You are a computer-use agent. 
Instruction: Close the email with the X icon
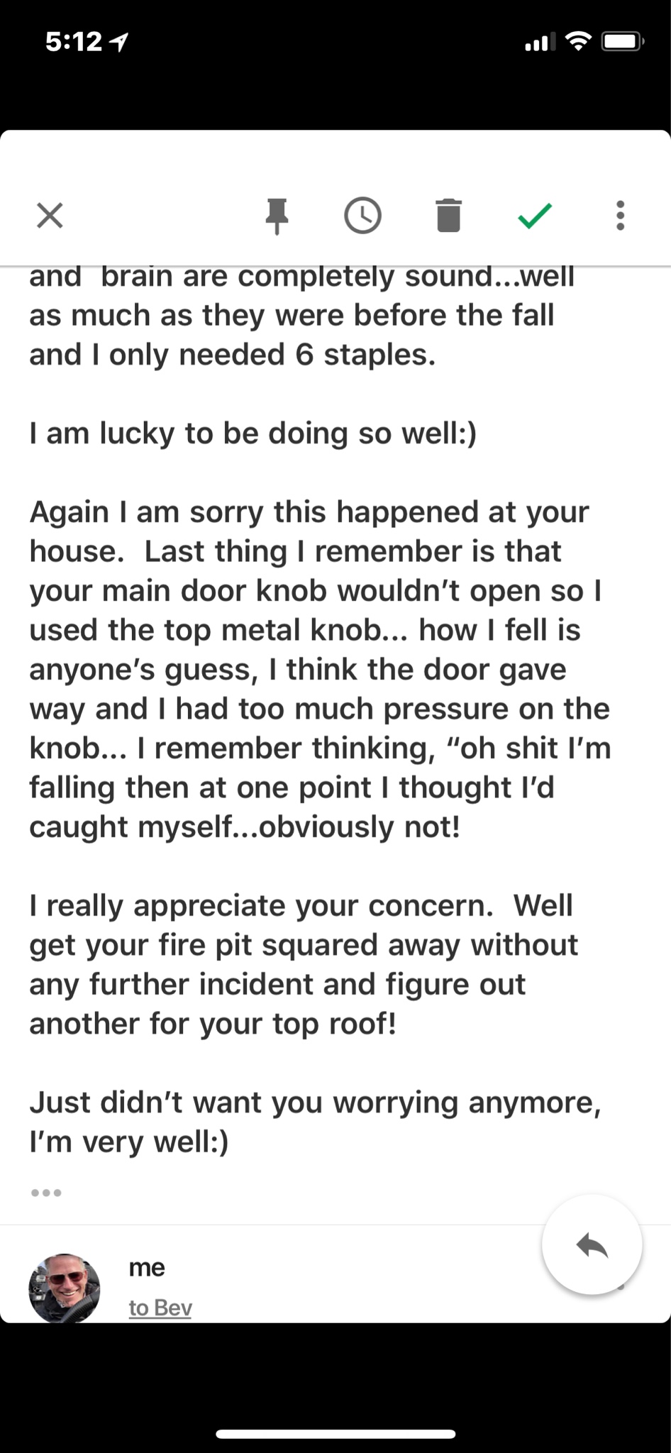(50, 216)
